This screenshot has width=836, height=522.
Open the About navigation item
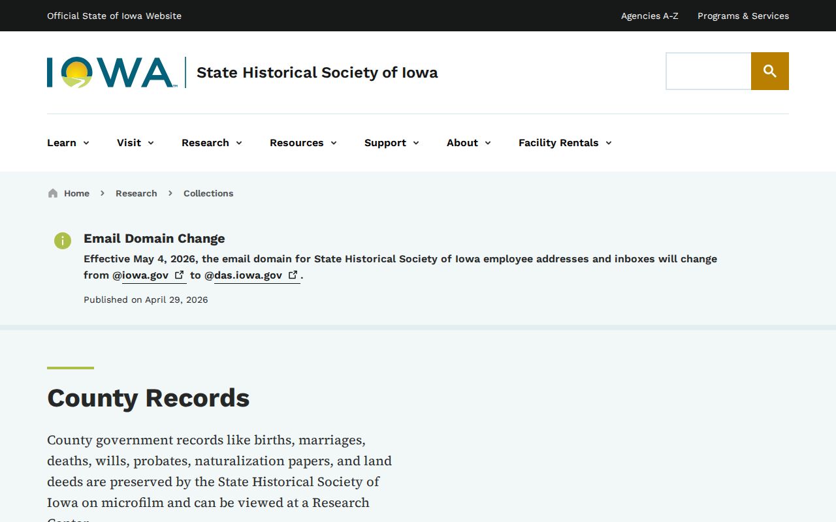462,143
